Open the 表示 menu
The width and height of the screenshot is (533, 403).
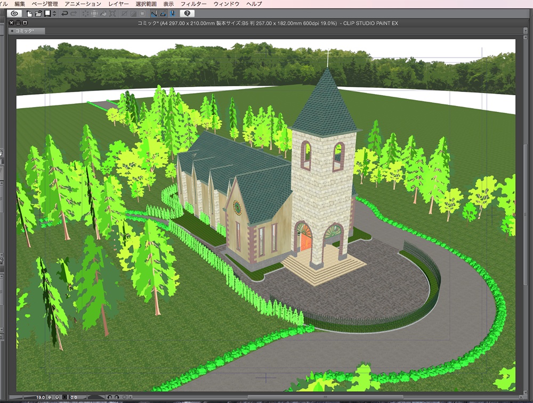pos(168,4)
